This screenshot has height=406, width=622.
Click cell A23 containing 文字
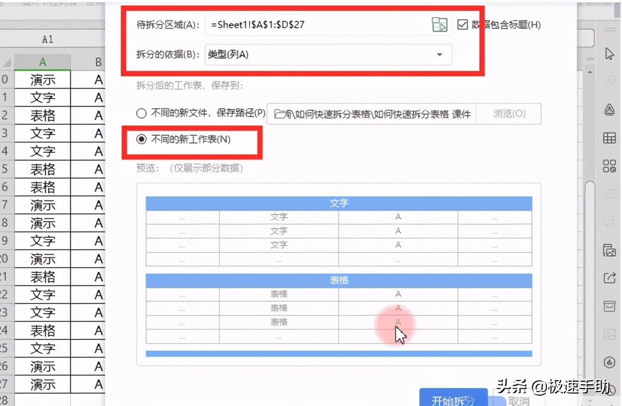[43, 313]
